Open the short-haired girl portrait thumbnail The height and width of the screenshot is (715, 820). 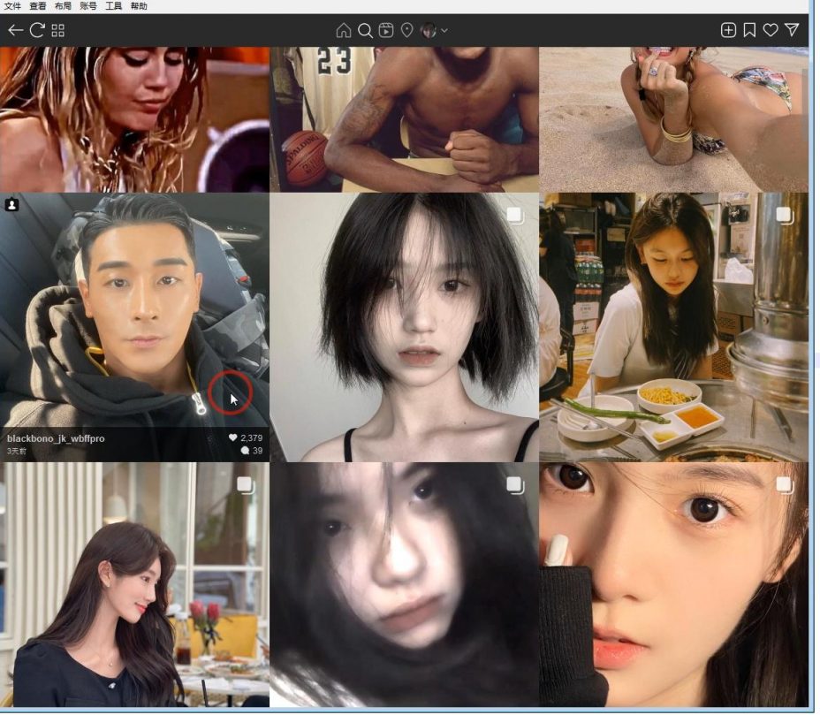406,327
